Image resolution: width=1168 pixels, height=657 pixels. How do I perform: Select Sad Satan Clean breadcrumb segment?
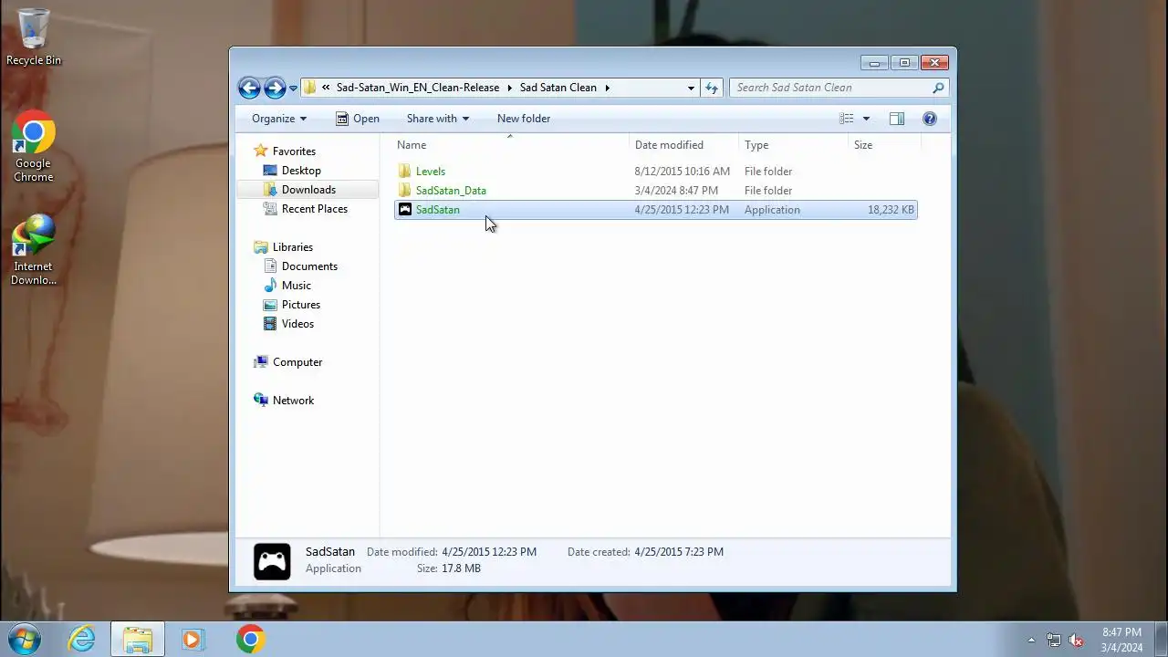coord(558,88)
